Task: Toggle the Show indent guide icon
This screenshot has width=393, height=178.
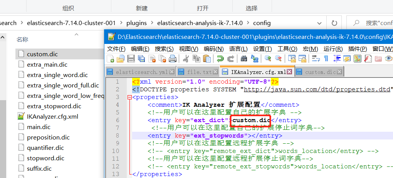Action: pos(337,59)
